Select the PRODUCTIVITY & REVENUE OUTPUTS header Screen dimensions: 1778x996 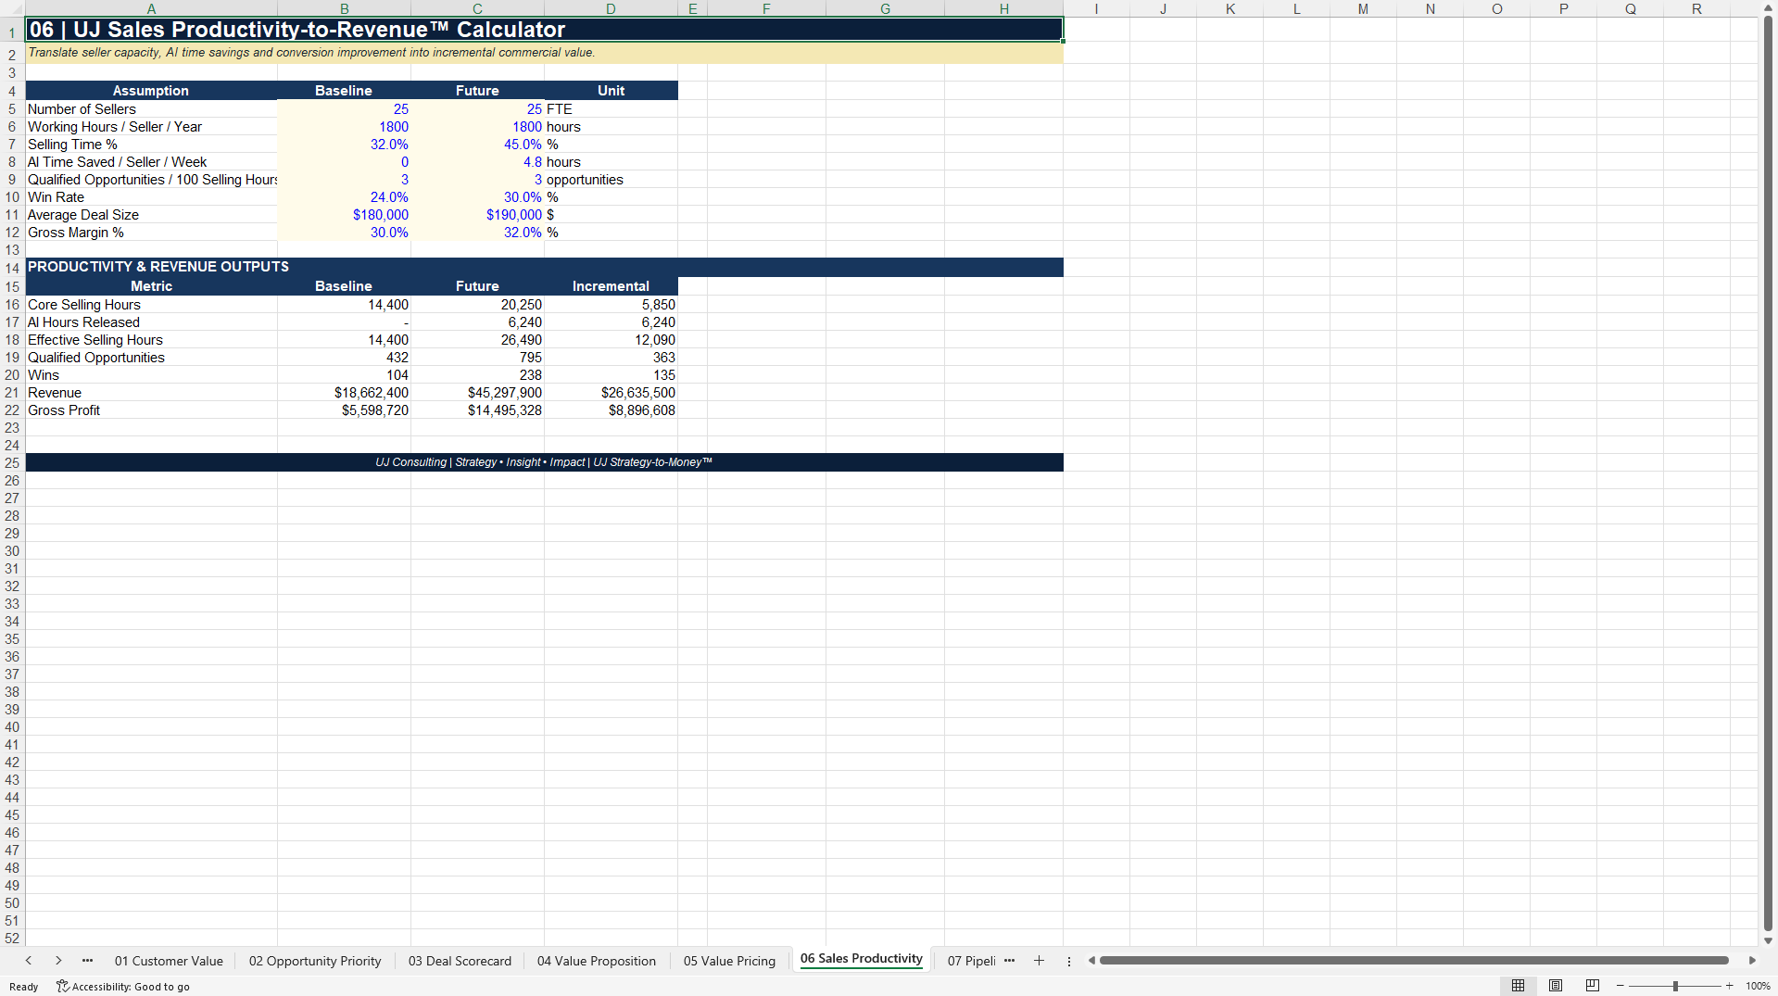(544, 267)
